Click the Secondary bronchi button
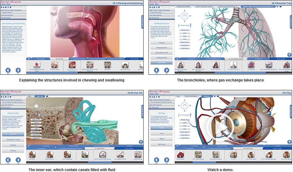 tap(162, 53)
